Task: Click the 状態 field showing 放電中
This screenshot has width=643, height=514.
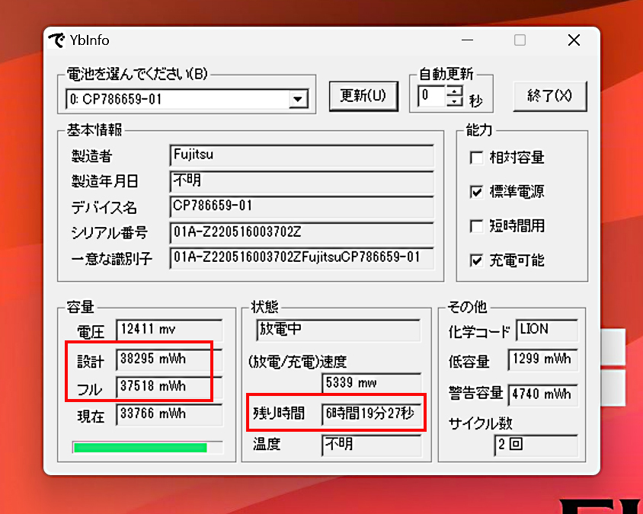Action: 338,330
